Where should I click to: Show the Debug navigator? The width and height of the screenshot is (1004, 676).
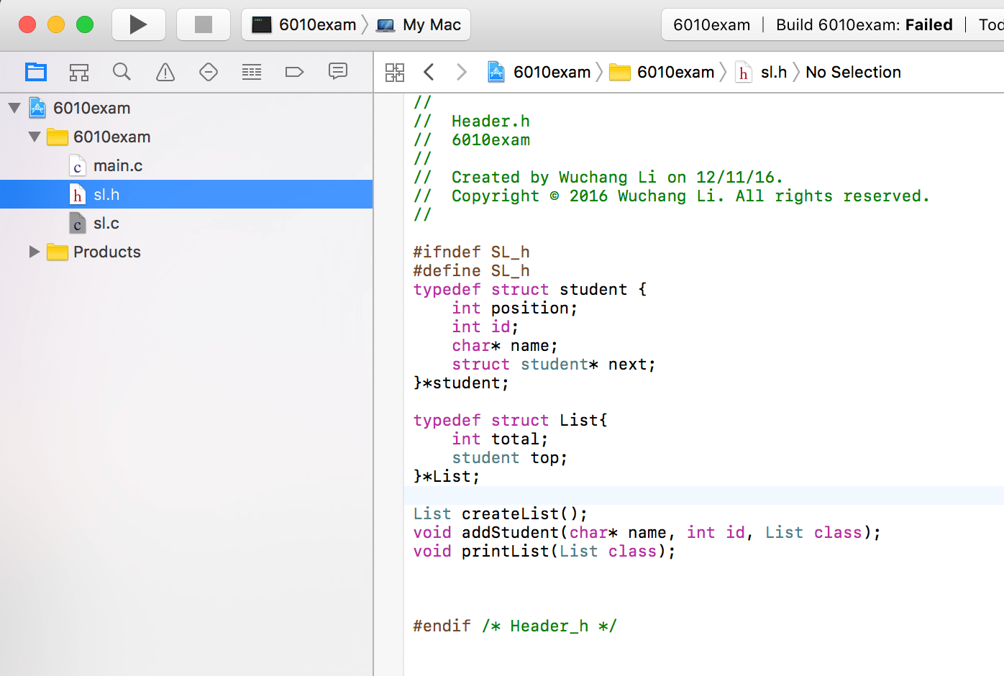point(251,71)
